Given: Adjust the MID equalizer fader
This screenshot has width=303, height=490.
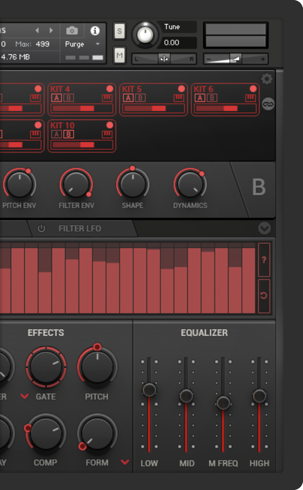Looking at the screenshot, I should tap(186, 396).
